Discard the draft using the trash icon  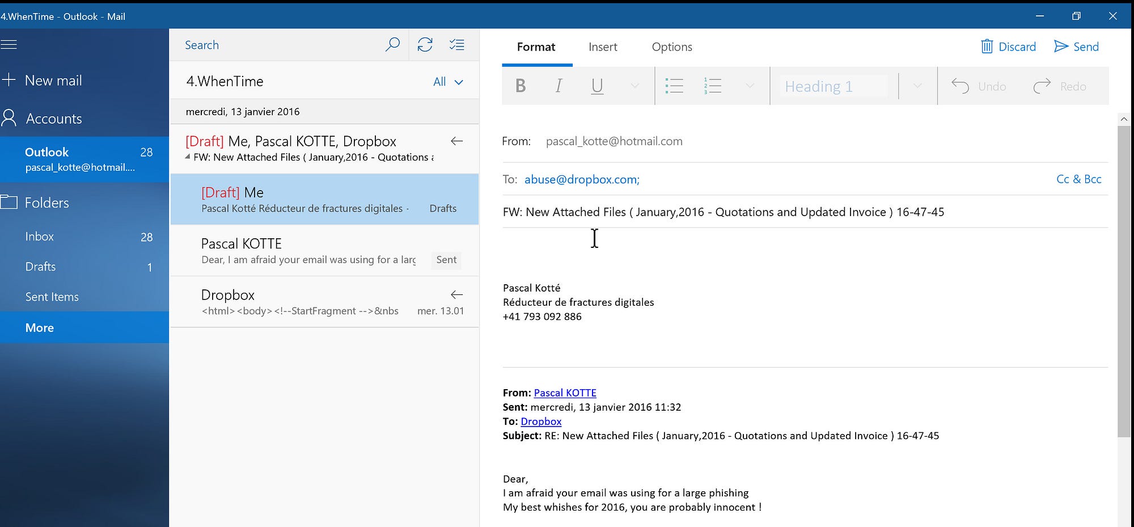coord(987,47)
